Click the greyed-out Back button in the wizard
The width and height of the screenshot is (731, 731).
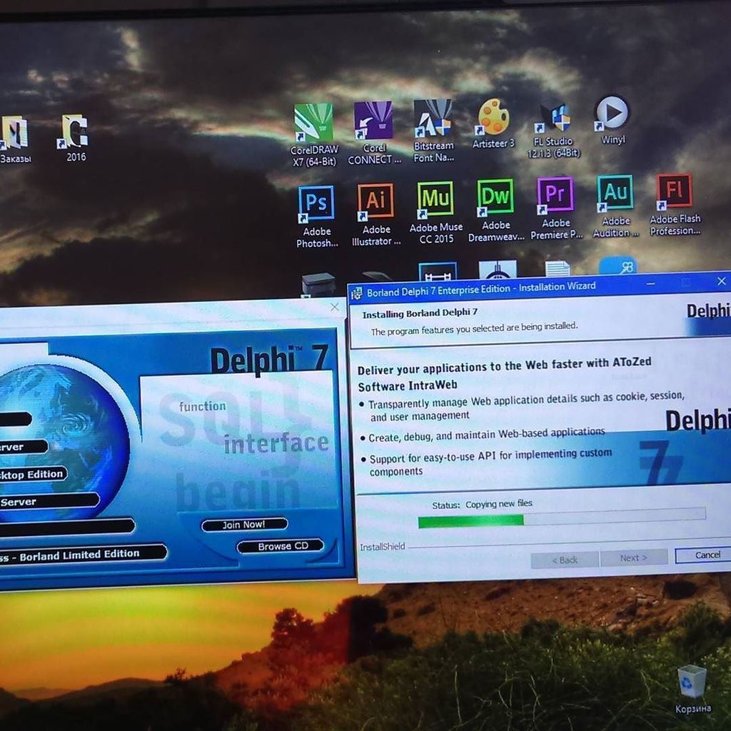coord(565,560)
